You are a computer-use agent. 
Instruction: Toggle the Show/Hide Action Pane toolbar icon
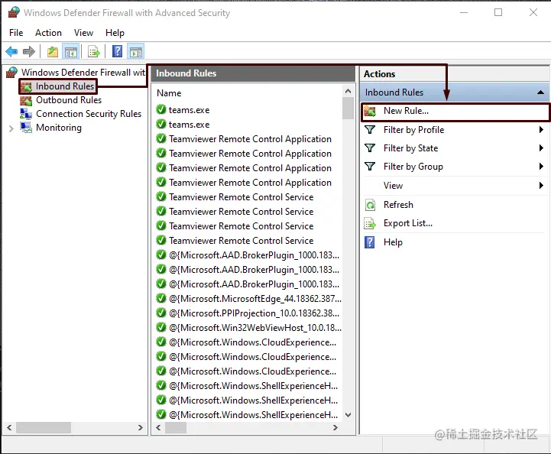click(136, 52)
